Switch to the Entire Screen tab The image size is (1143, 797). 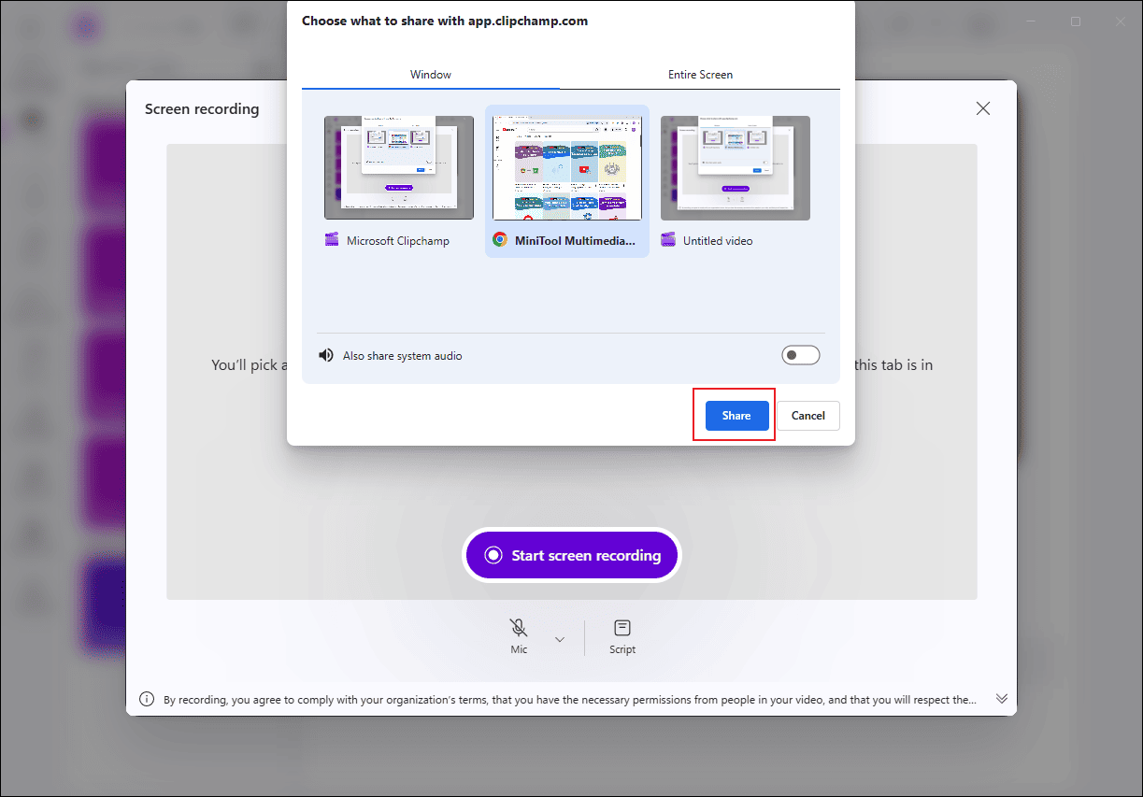point(700,74)
